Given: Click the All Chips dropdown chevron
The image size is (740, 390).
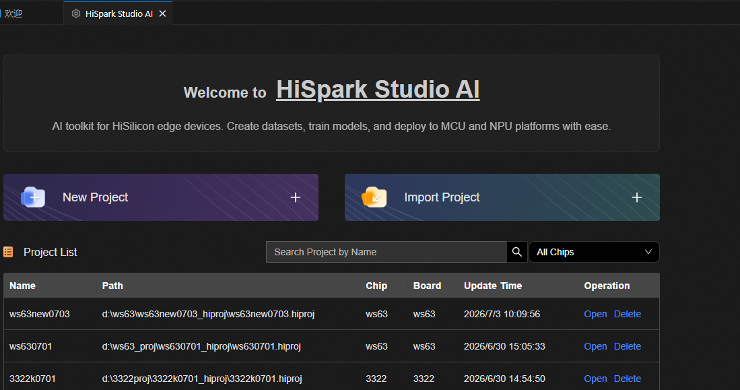Looking at the screenshot, I should tap(648, 252).
